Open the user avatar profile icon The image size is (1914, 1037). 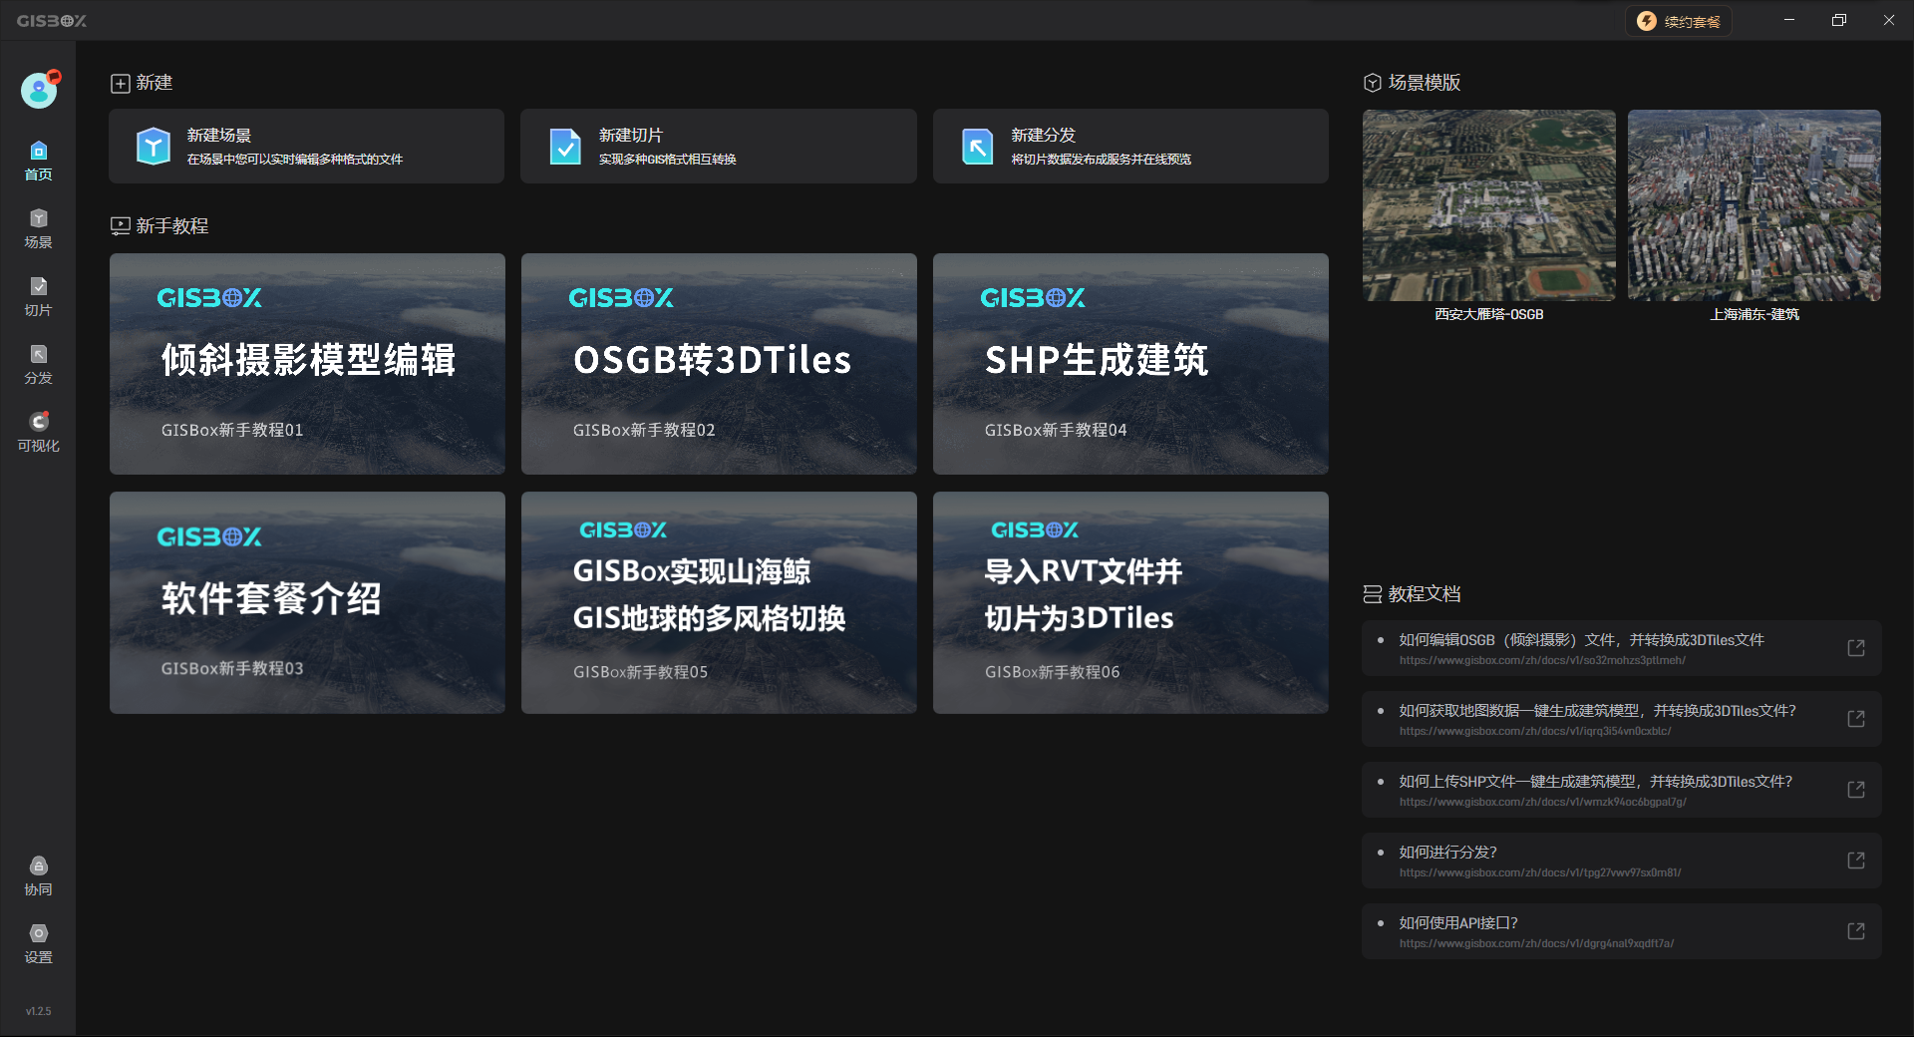tap(39, 91)
